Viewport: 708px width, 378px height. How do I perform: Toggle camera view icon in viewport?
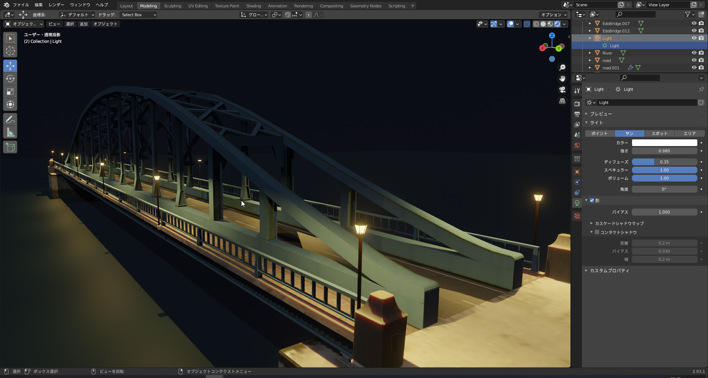(562, 90)
